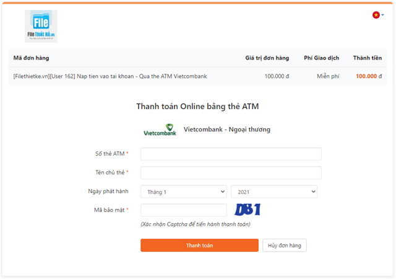Focus the Tên chủ thẻ input field
The height and width of the screenshot is (279, 396).
pos(231,172)
